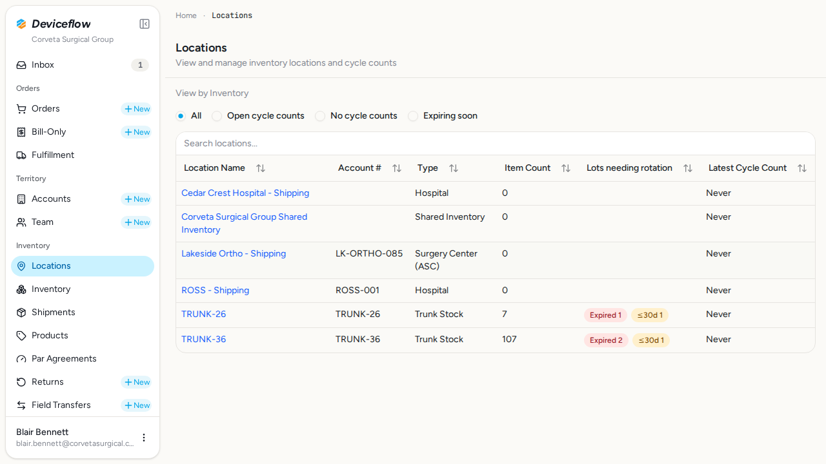Click the Fulfillment truck icon

(x=21, y=155)
